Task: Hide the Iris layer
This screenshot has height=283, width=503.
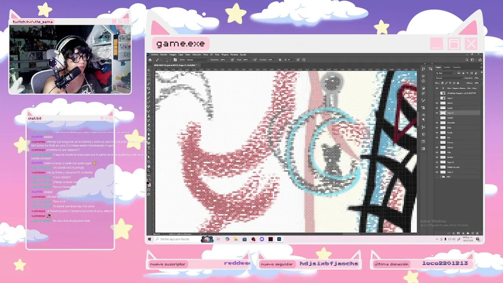Action: [x=437, y=138]
